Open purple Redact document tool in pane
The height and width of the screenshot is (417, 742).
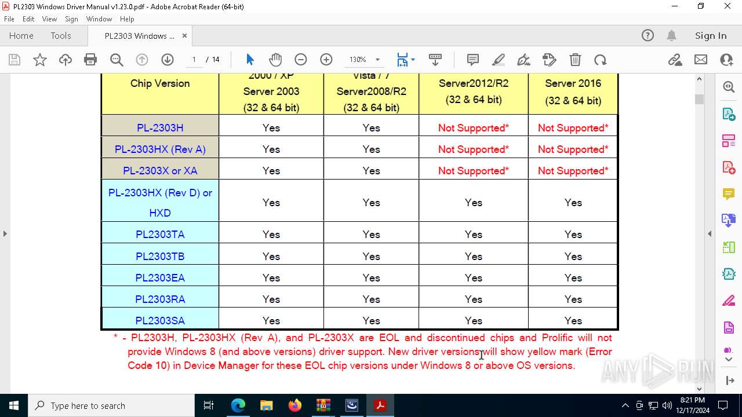coord(729,328)
